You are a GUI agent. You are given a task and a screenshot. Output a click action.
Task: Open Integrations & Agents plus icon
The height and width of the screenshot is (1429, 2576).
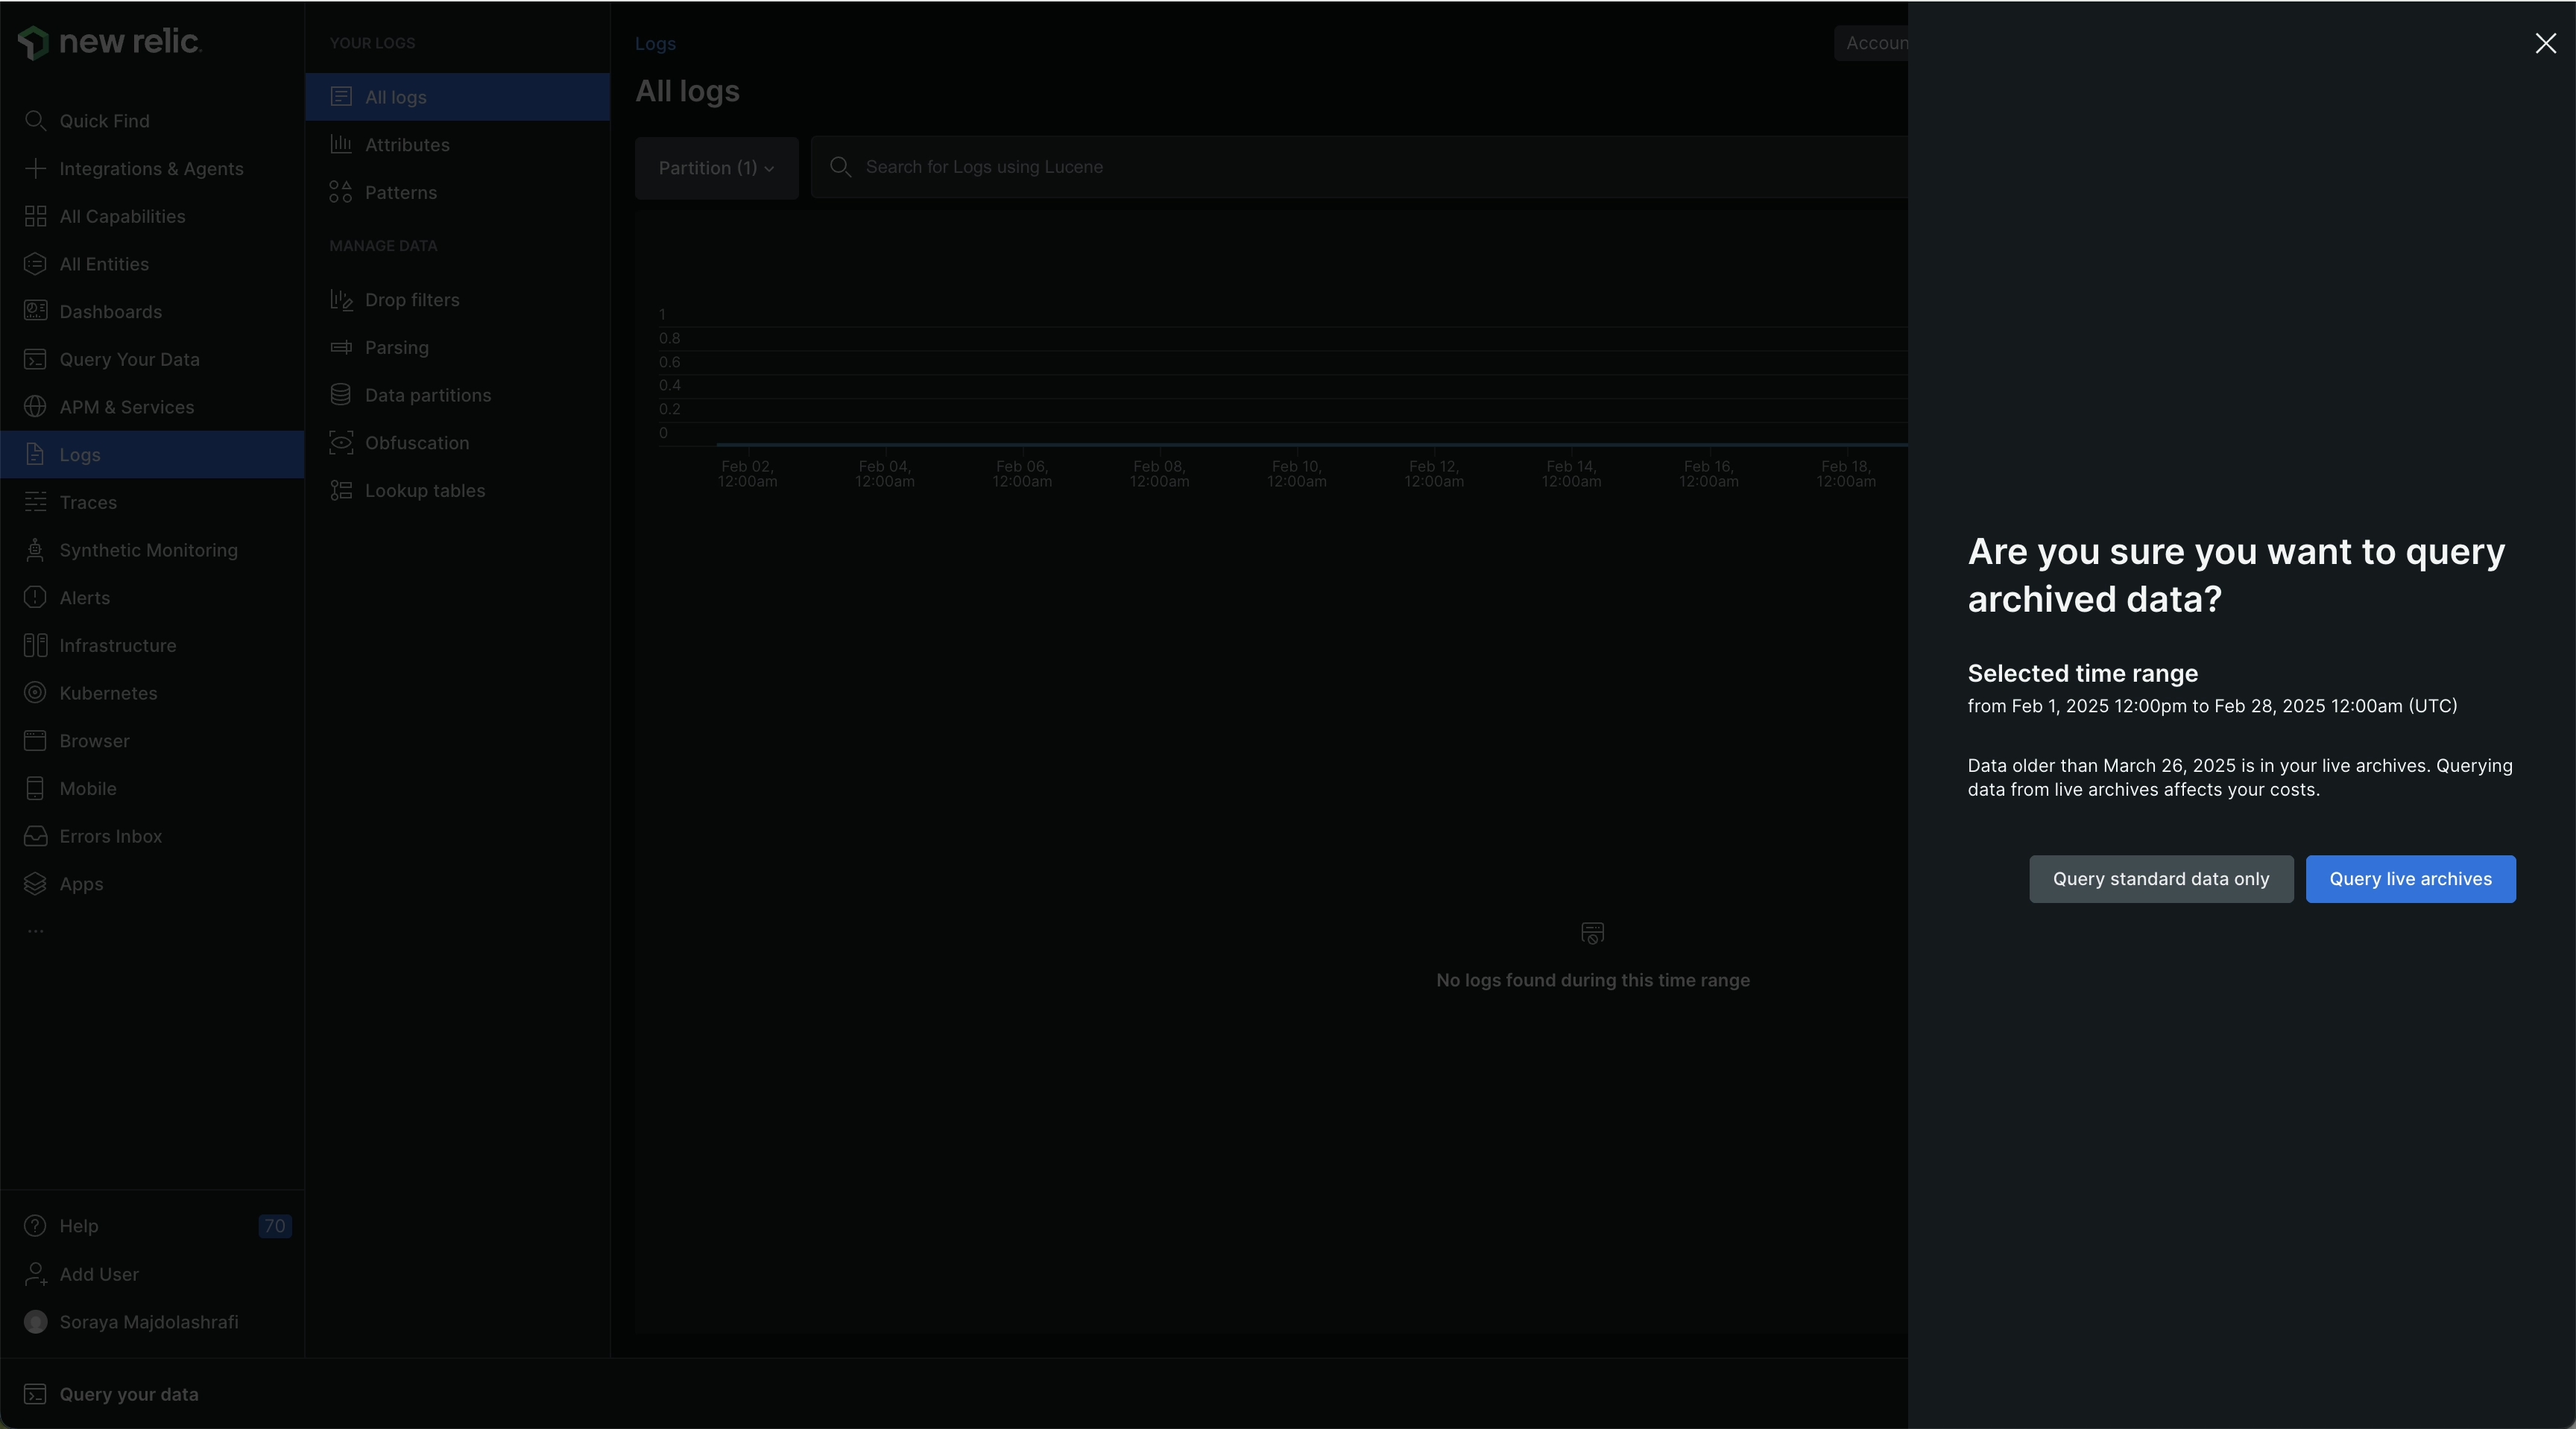35,169
